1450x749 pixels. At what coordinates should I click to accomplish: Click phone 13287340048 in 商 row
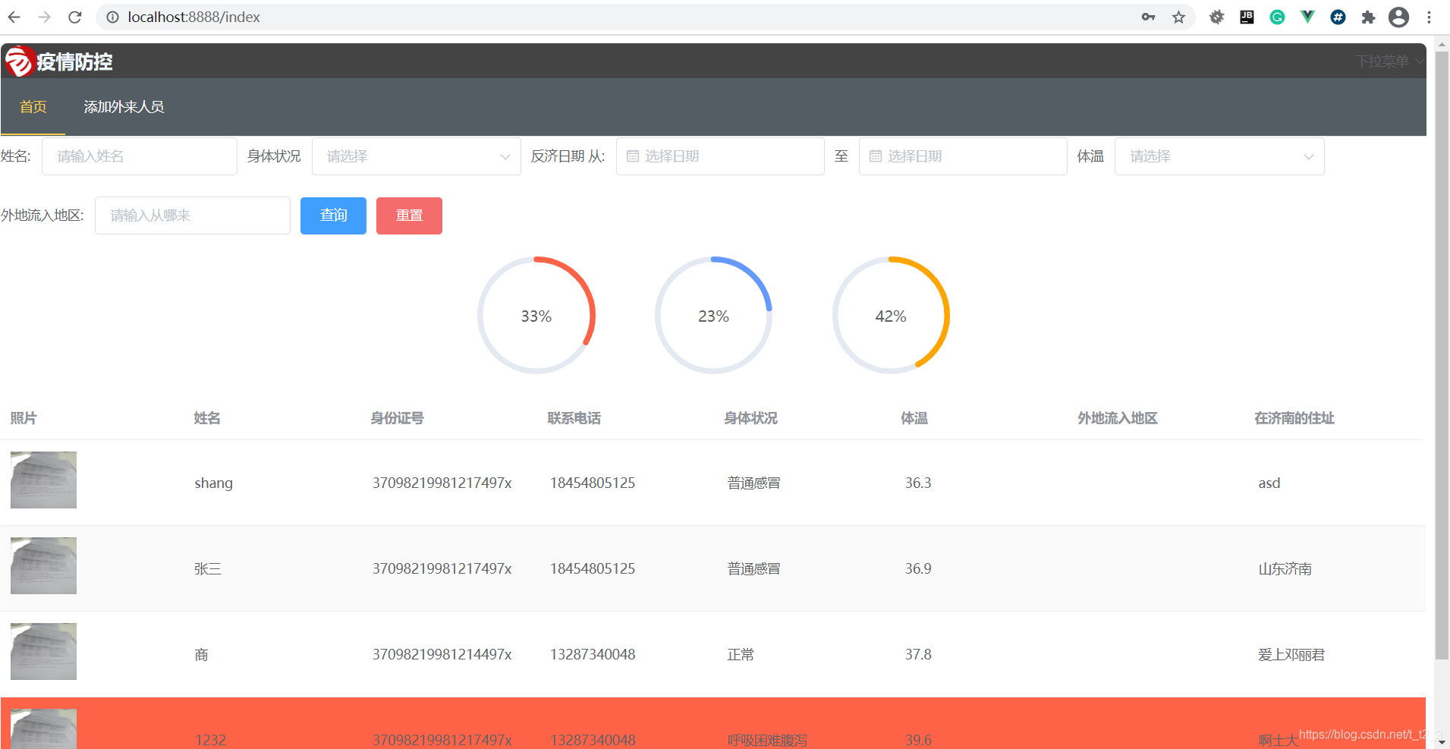coord(593,655)
